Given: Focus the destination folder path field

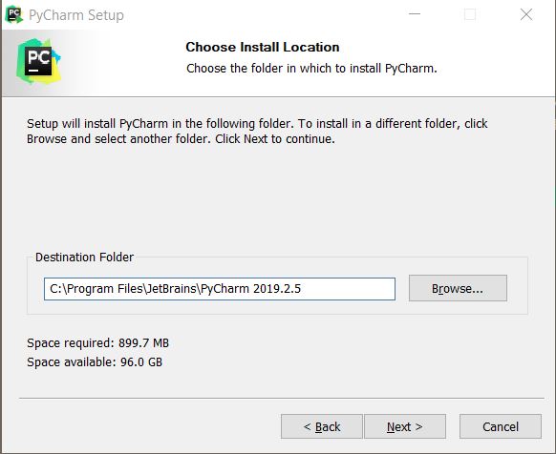Looking at the screenshot, I should tap(220, 289).
